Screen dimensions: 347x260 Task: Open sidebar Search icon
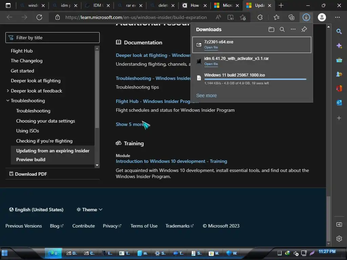point(339,31)
